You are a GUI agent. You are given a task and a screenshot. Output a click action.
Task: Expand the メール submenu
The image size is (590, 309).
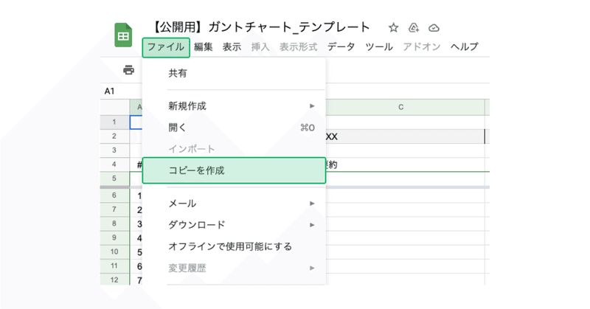234,204
